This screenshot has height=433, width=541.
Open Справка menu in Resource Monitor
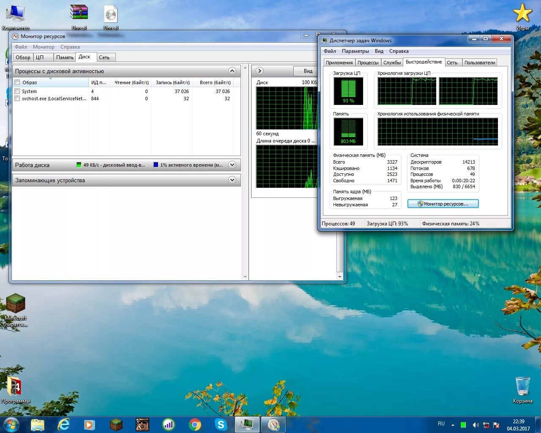pyautogui.click(x=70, y=47)
